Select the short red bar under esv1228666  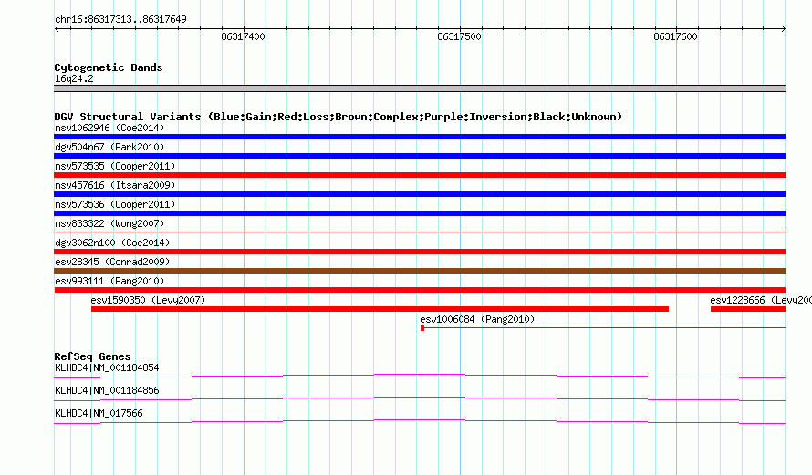pos(748,309)
